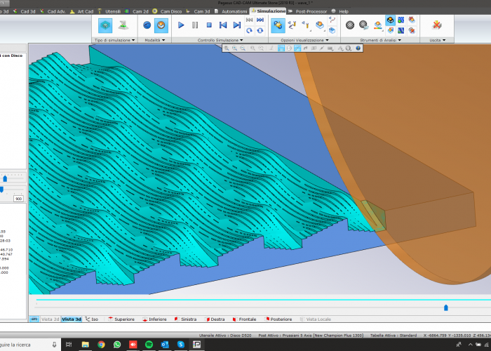
Task: Switch to the Vista 2d view
Action: pos(50,319)
